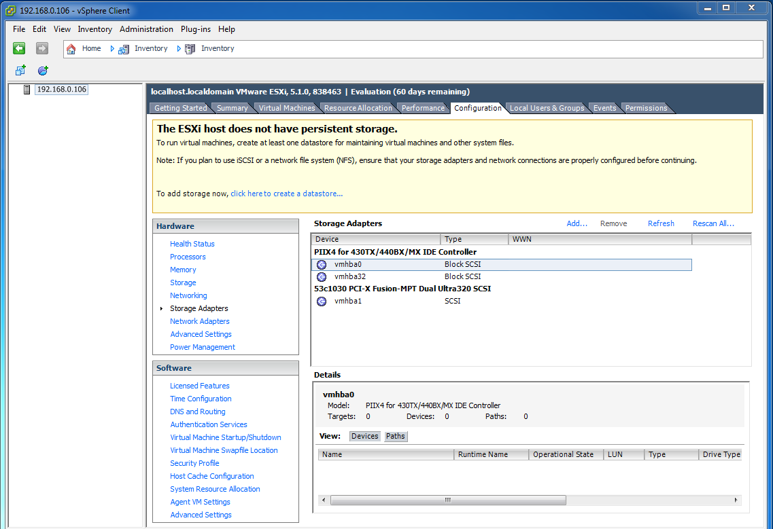This screenshot has width=773, height=529.
Task: Expand dropdown arrow after first Inventory breadcrumb
Action: [179, 49]
